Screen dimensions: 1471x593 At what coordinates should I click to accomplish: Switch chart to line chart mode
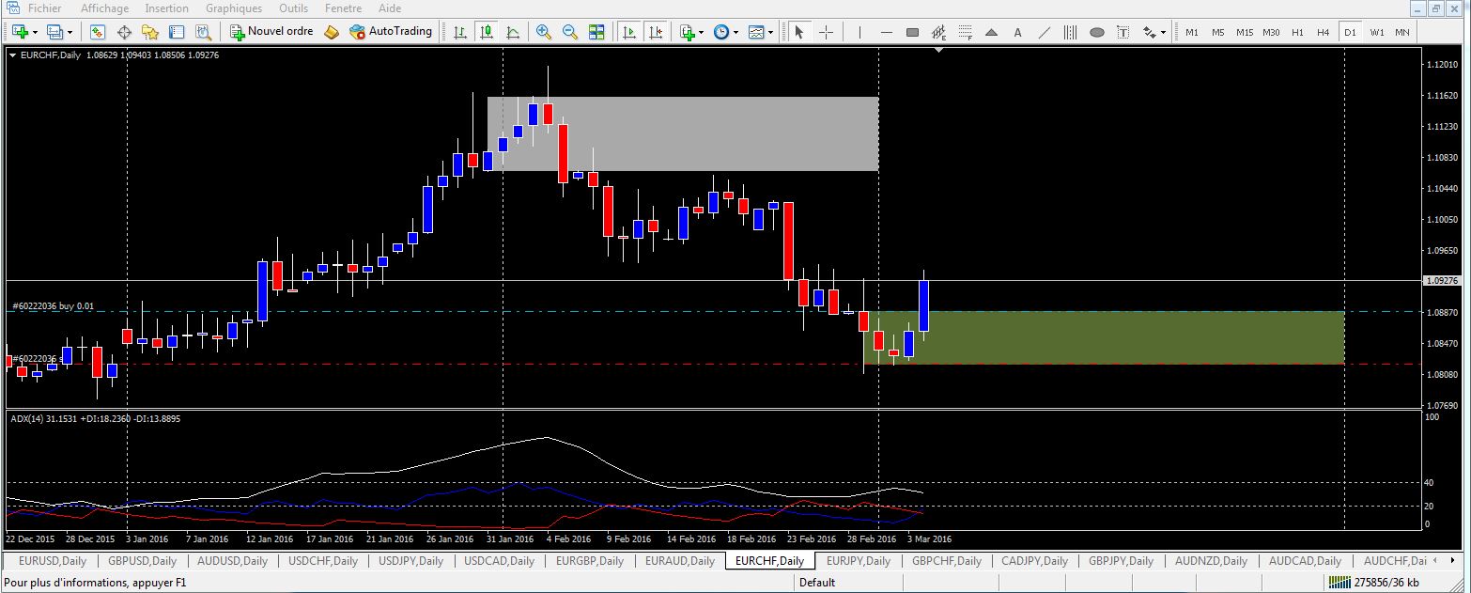click(513, 32)
